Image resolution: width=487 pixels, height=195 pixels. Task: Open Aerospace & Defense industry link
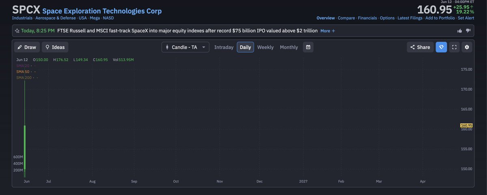click(x=55, y=18)
